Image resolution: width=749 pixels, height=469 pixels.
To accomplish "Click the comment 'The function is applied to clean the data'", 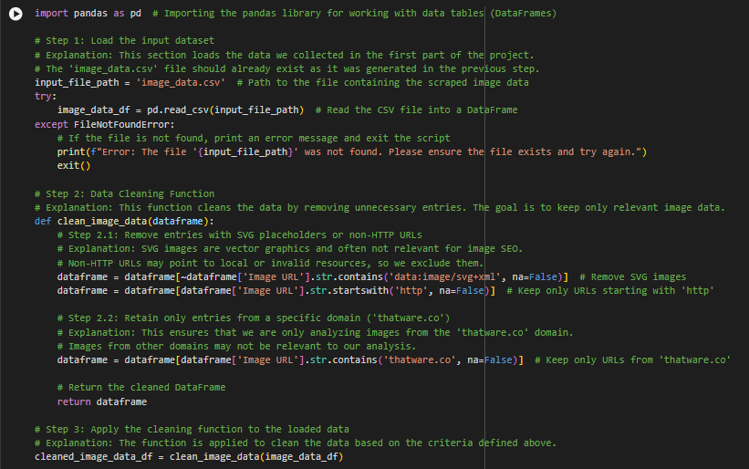I will (296, 443).
